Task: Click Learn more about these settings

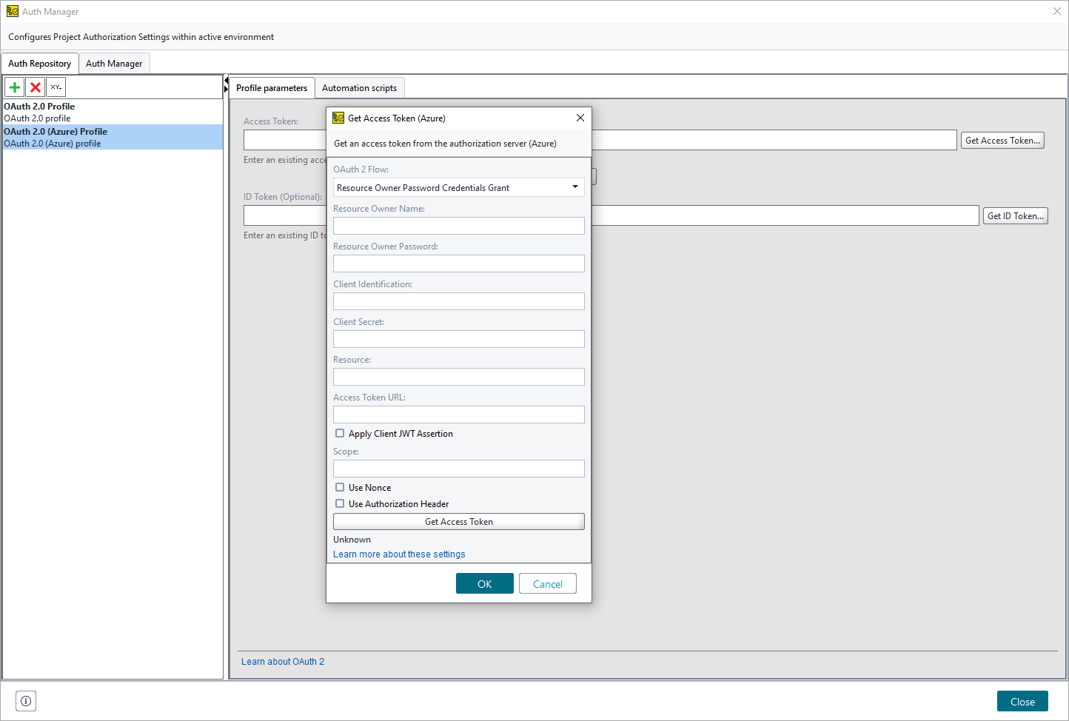Action: point(398,554)
